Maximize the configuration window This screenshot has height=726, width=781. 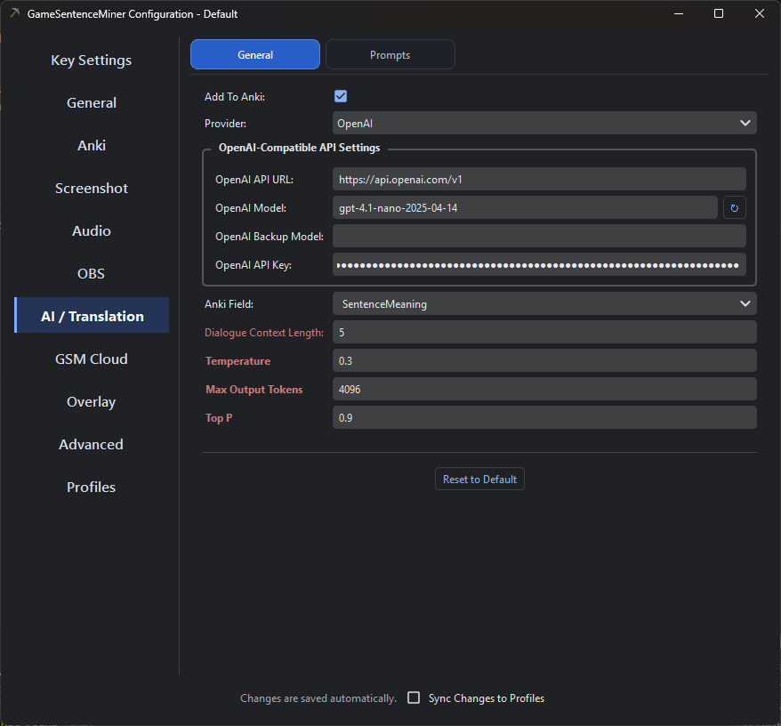(x=719, y=13)
